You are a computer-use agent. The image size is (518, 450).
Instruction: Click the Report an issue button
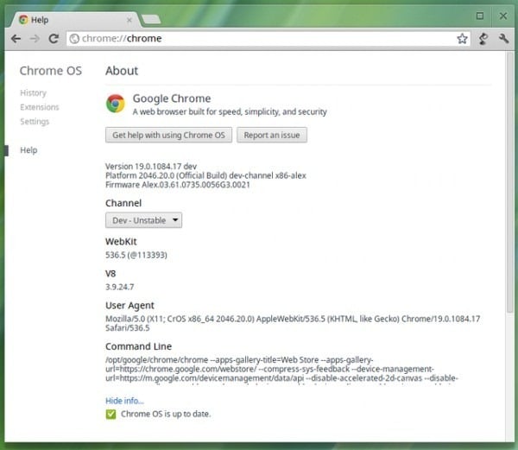(272, 135)
